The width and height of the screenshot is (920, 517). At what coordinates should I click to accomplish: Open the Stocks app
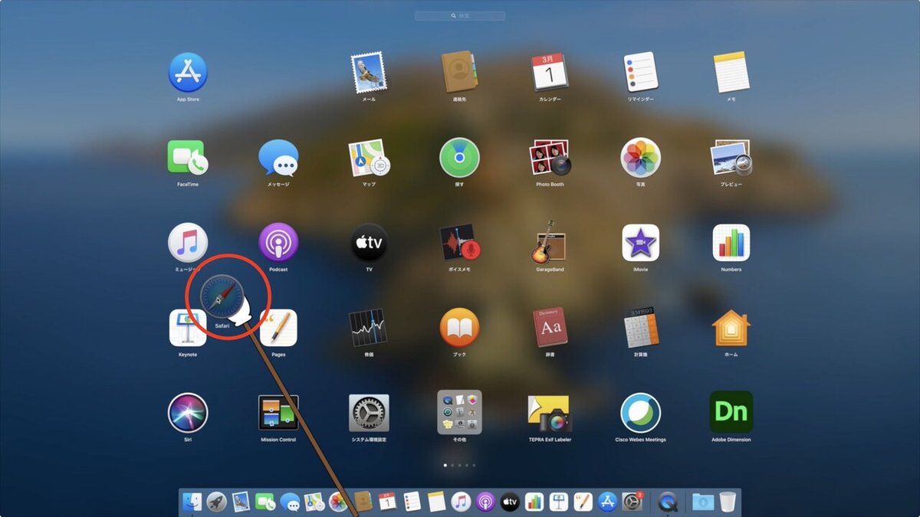pyautogui.click(x=369, y=328)
